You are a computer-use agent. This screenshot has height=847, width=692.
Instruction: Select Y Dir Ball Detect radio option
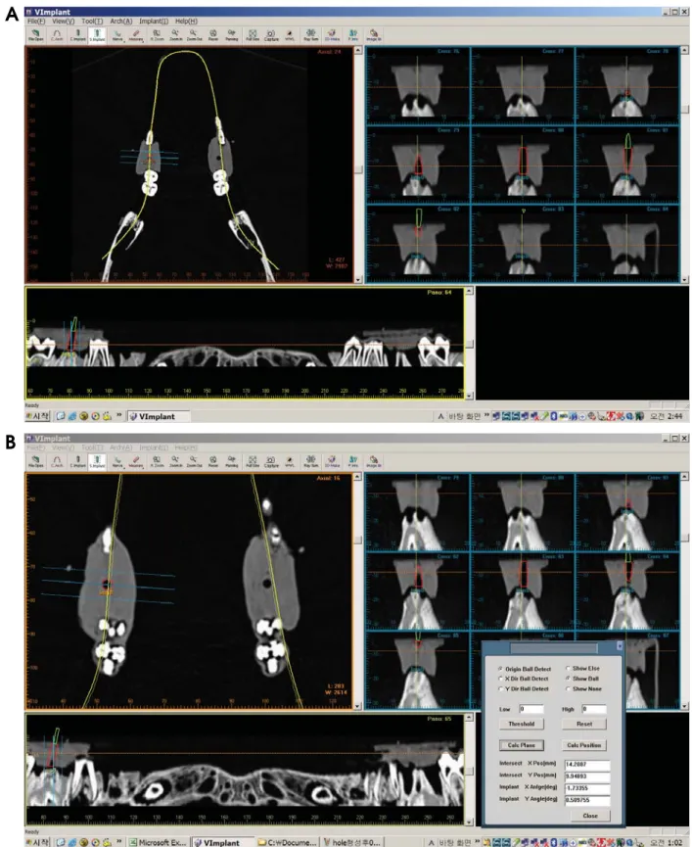(x=523, y=688)
